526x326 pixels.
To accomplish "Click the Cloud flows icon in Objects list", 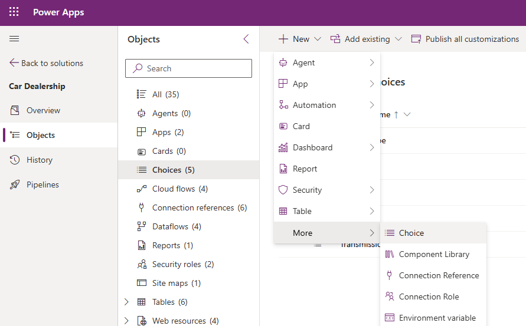I will tap(142, 189).
